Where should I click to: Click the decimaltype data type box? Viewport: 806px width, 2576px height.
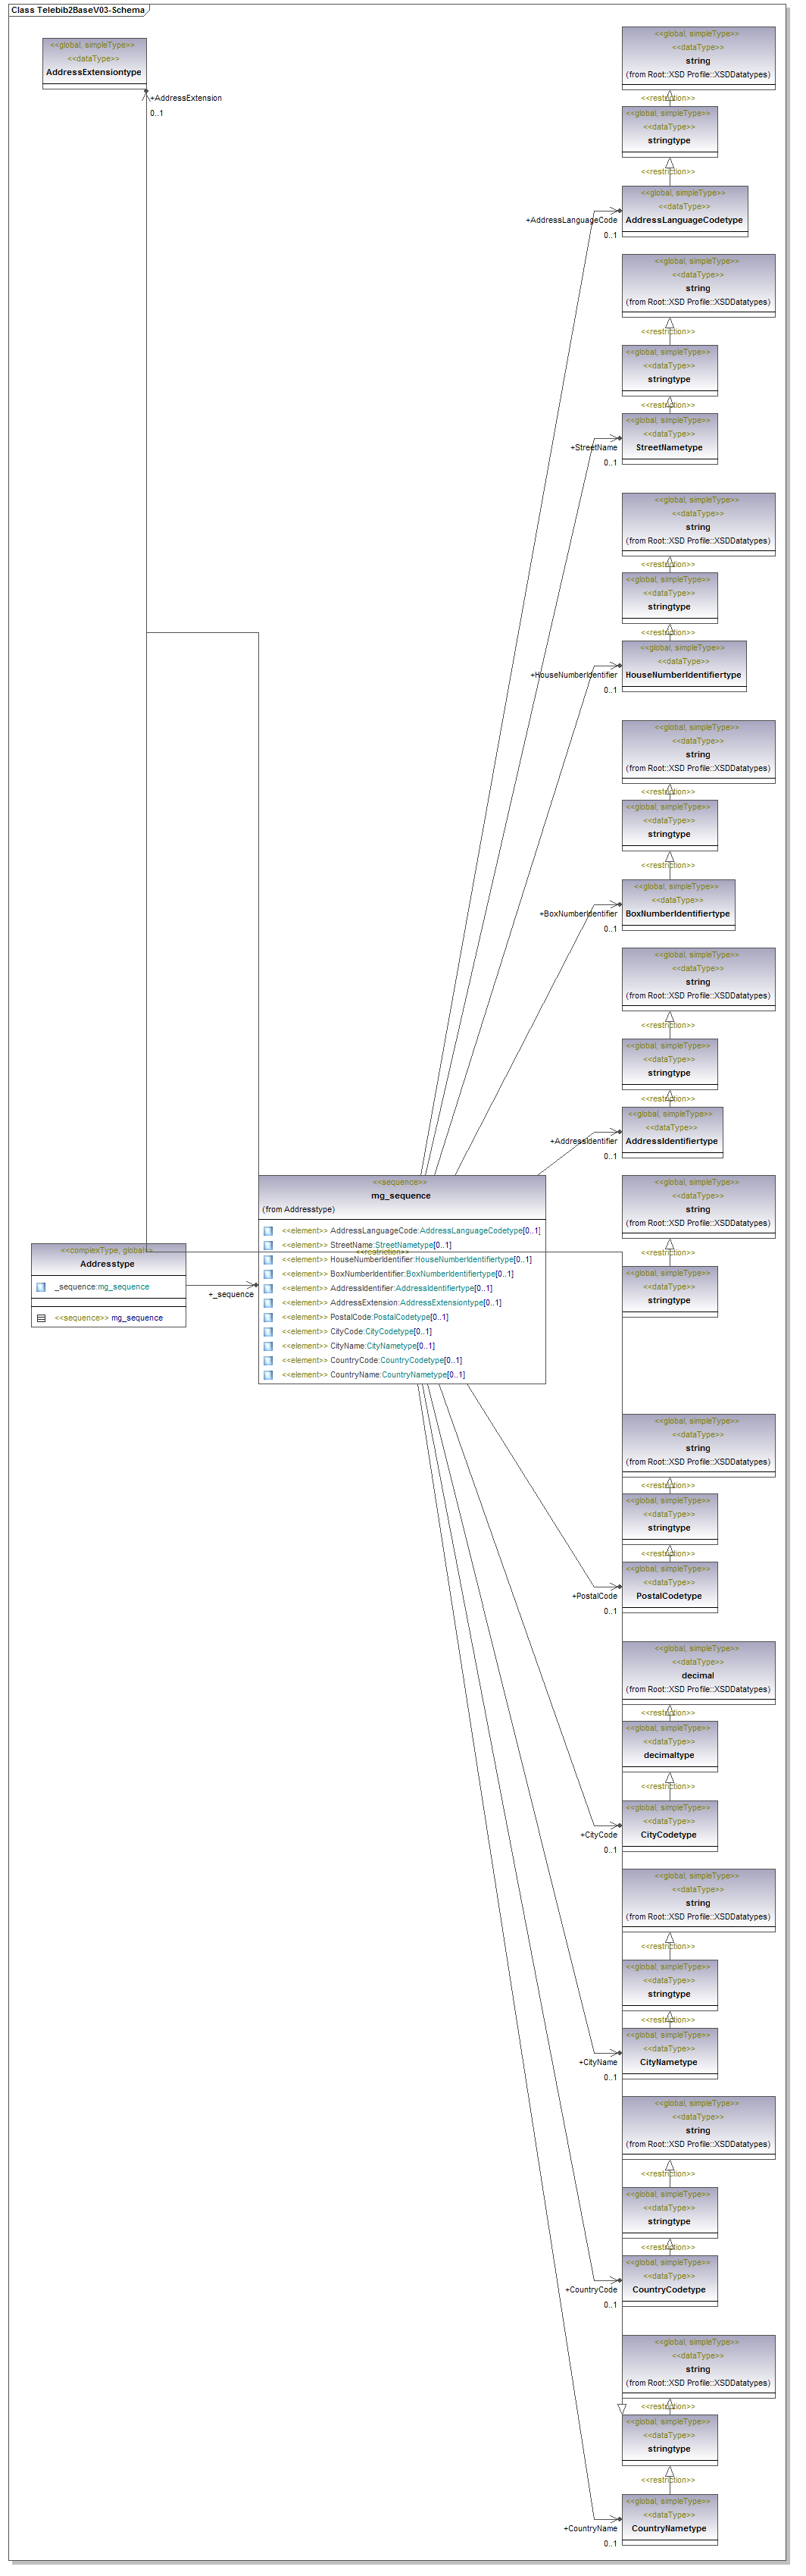pos(669,1746)
